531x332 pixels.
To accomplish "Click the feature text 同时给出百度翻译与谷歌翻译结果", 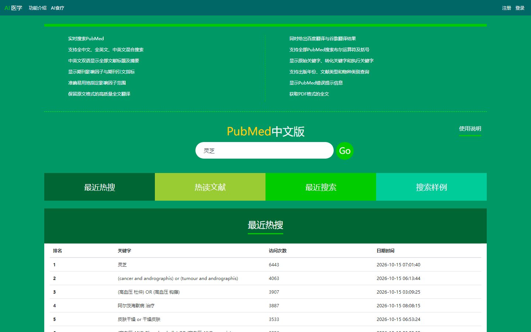I will tap(323, 38).
